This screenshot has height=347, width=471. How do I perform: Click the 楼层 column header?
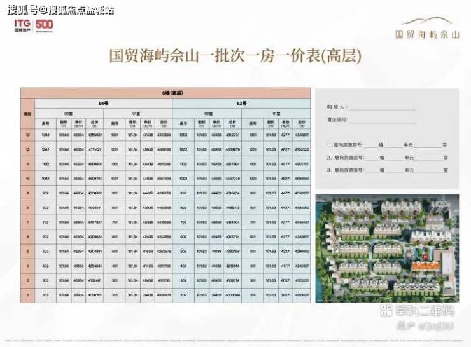pyautogui.click(x=27, y=114)
